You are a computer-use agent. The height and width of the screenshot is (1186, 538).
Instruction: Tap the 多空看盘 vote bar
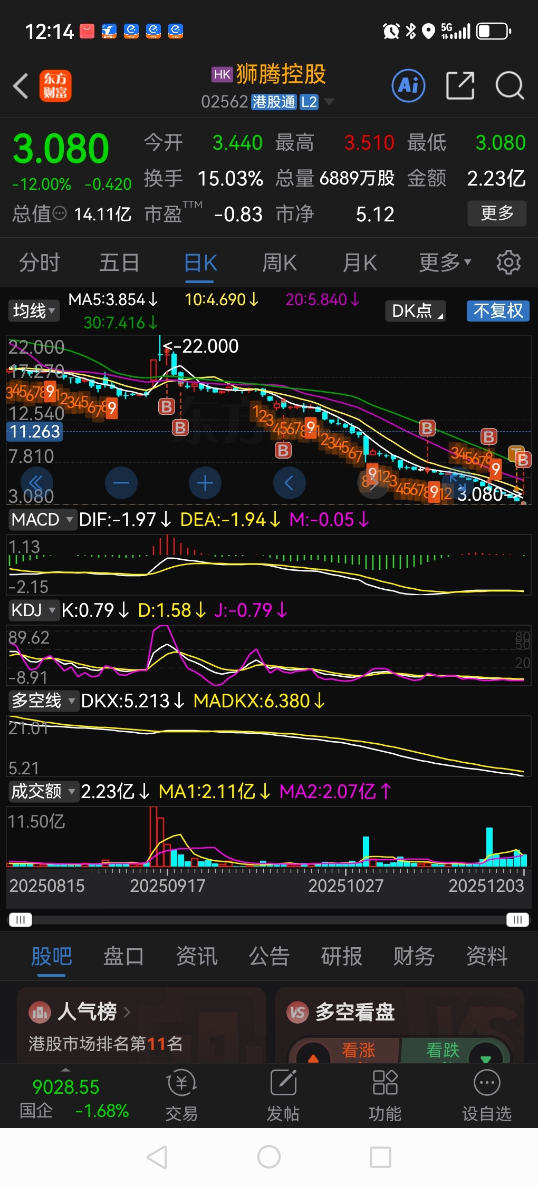[x=400, y=1051]
